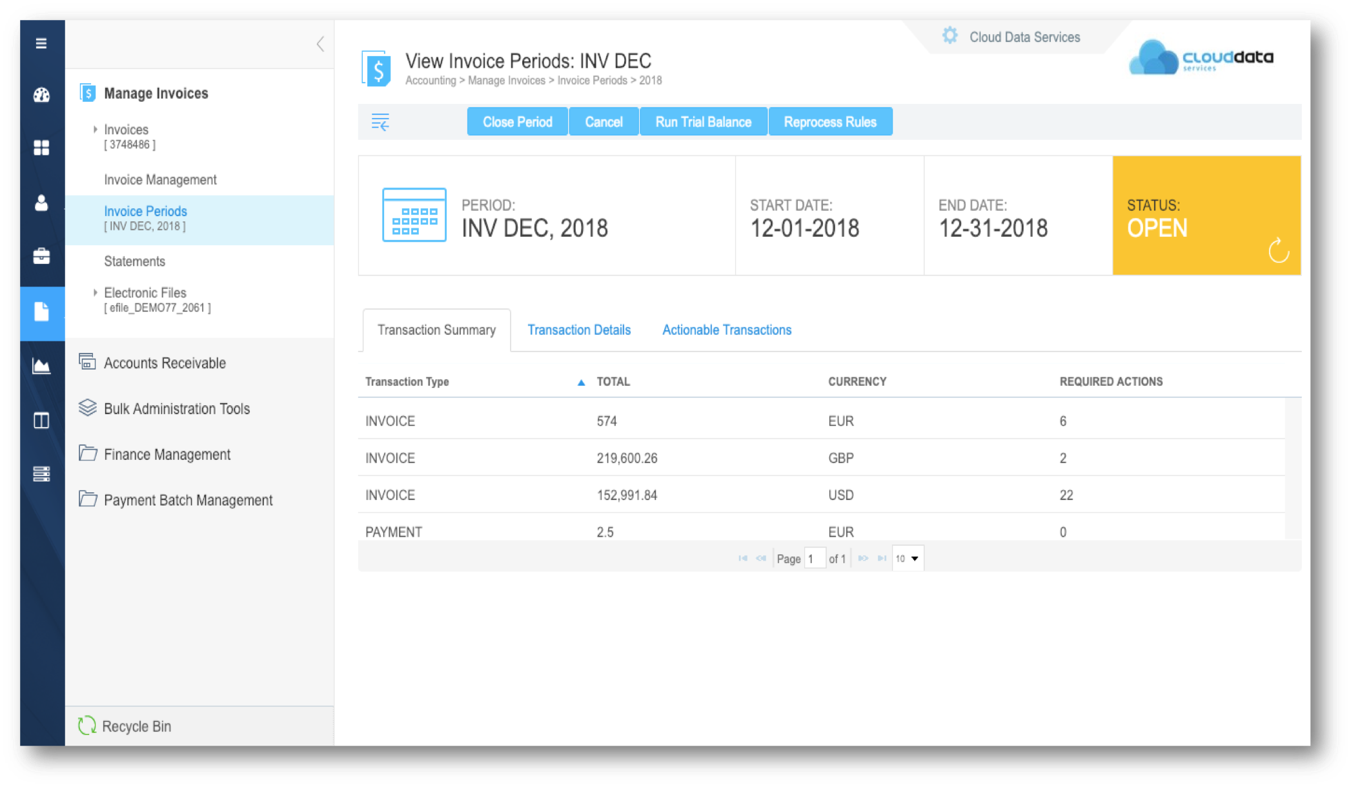This screenshot has height=787, width=1351.
Task: Expand the Invoices tree item
Action: pyautogui.click(x=96, y=129)
